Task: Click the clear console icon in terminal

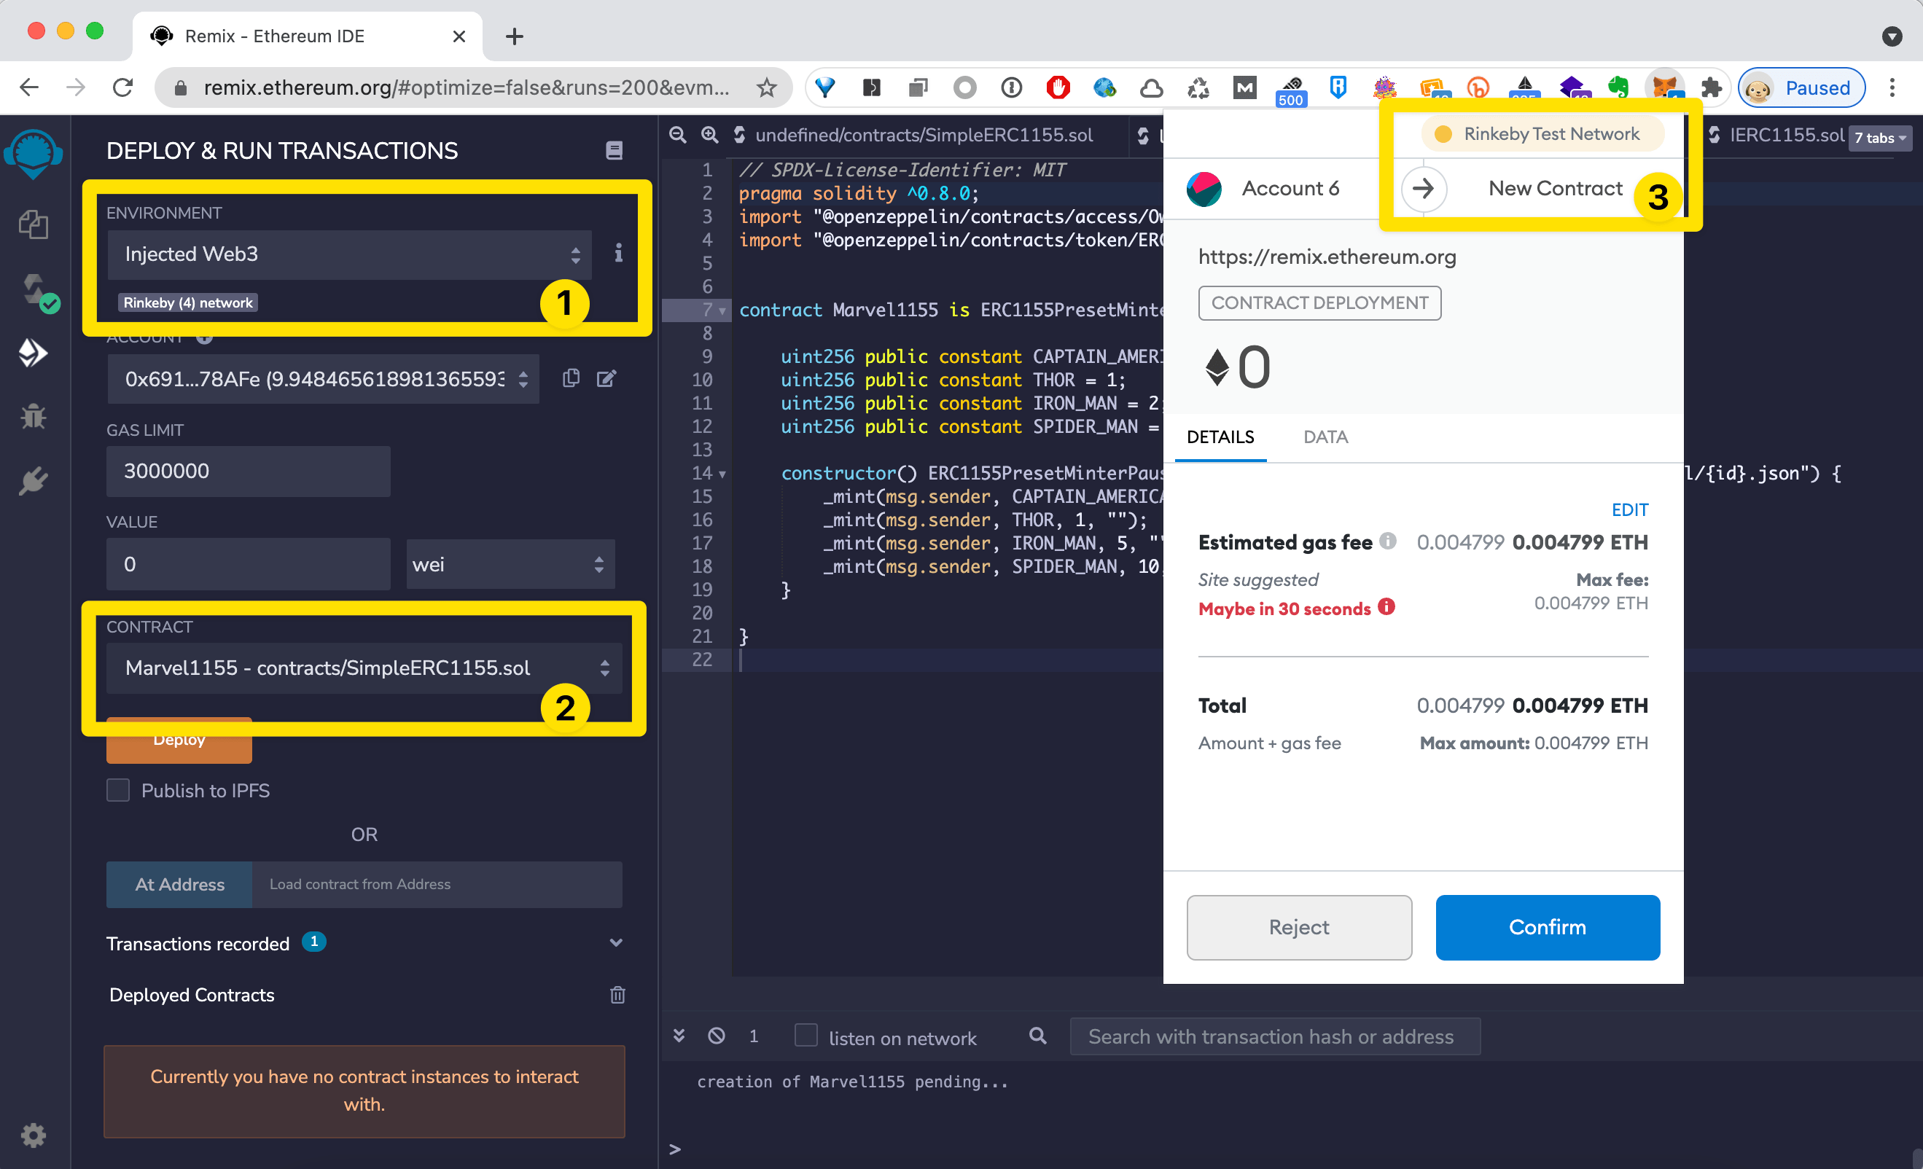Action: coord(717,1036)
